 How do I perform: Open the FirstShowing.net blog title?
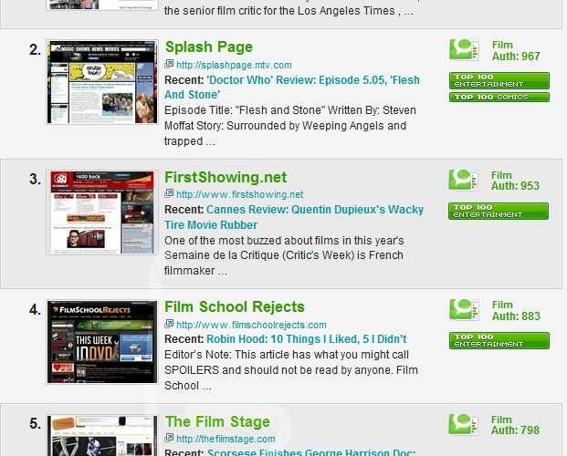[x=226, y=177]
